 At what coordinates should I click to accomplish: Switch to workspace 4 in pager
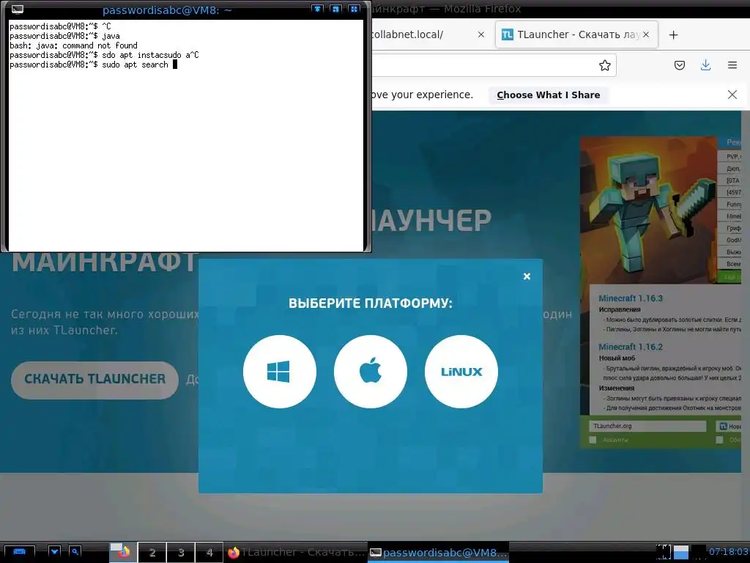click(x=209, y=552)
